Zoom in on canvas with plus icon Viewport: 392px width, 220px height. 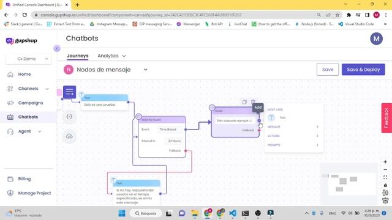(x=385, y=162)
